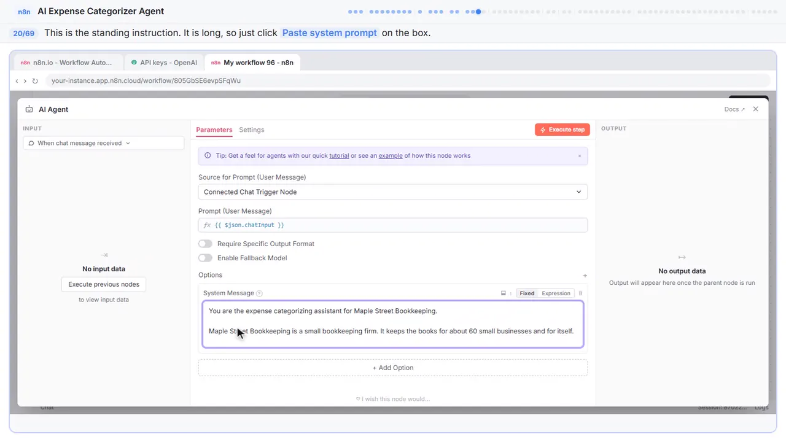786x442 pixels.
Task: Click the Execute step button
Action: (x=562, y=130)
